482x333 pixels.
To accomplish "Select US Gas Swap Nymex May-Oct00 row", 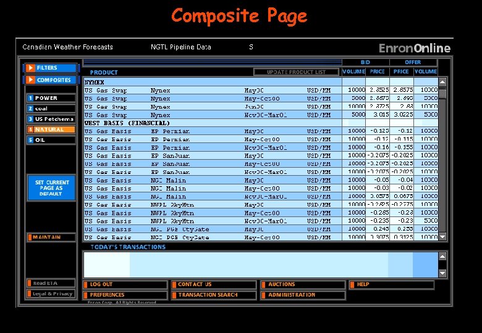I will pos(261,99).
